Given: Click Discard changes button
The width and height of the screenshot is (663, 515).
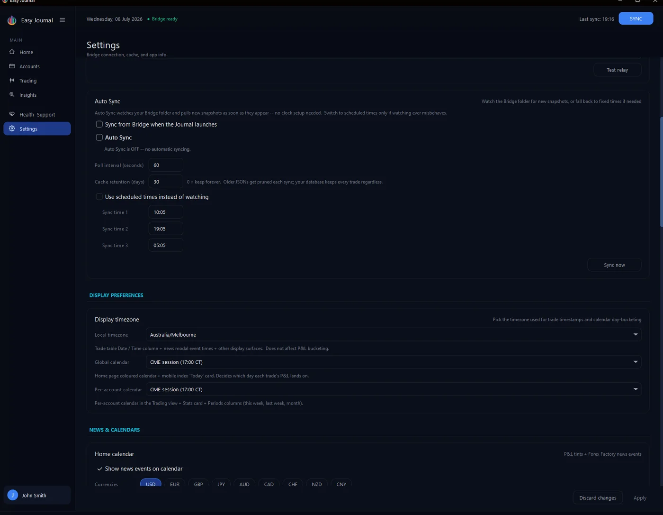Looking at the screenshot, I should pos(598,497).
